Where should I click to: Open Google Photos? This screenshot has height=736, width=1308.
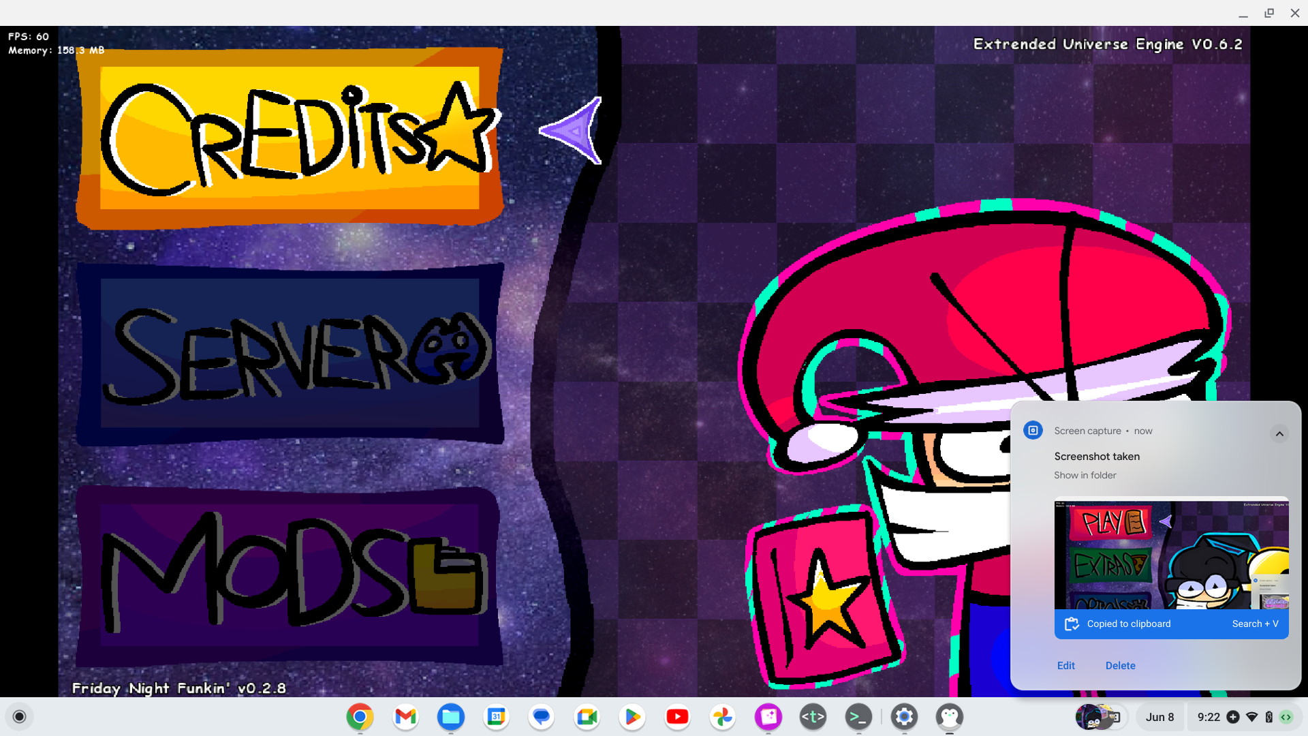(723, 717)
